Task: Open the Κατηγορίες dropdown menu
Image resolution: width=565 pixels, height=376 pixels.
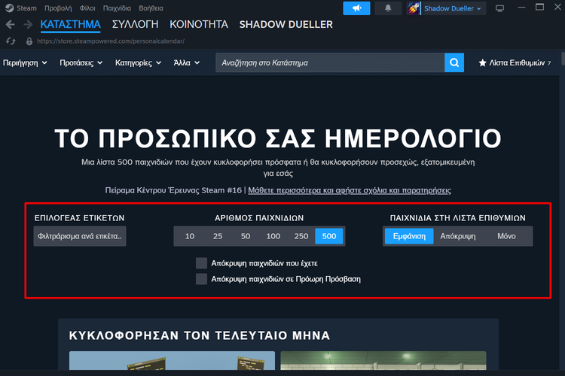Action: [x=137, y=63]
